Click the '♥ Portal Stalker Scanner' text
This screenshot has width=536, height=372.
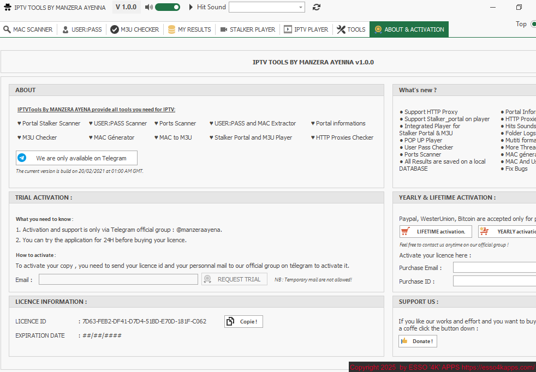point(49,123)
